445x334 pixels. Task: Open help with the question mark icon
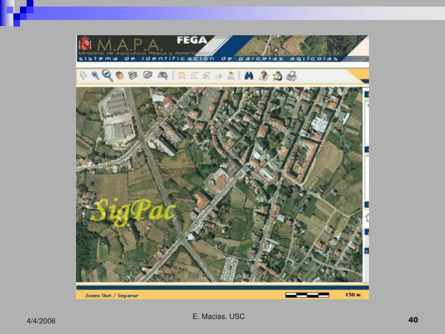click(x=263, y=76)
